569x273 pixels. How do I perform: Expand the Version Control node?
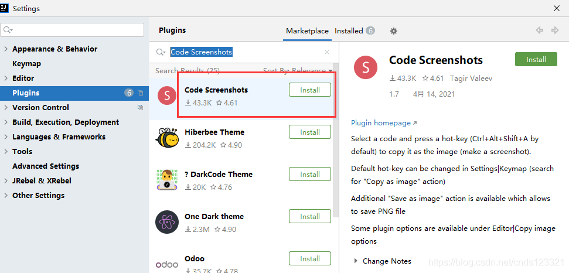click(6, 108)
